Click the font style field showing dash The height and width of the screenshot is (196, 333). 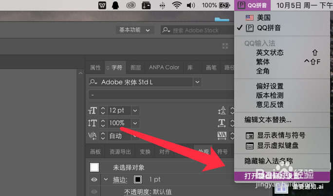[x=161, y=95]
